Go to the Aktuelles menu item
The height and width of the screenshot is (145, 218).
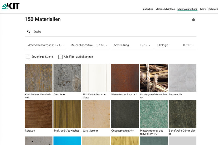coord(148,9)
